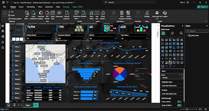Switch to the View ribbon tab

pos(40,7)
